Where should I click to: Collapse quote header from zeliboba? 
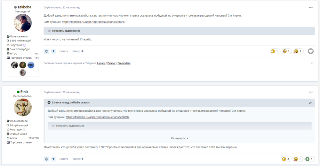pos(49,102)
